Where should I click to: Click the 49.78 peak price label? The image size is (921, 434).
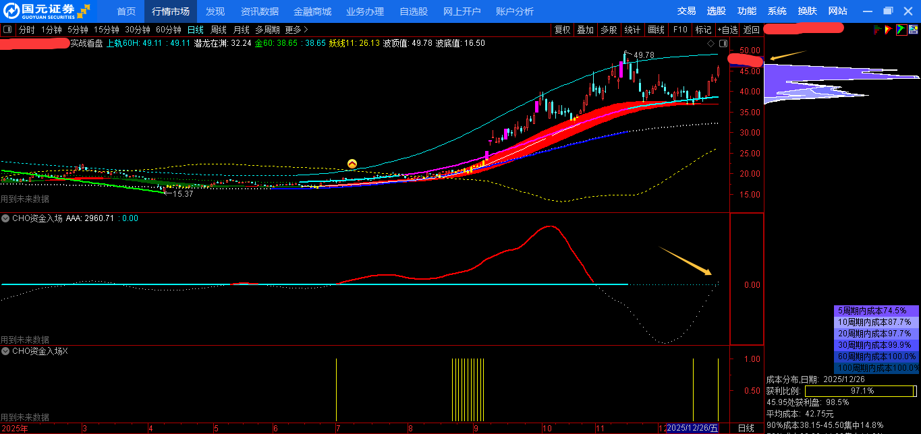pos(644,55)
